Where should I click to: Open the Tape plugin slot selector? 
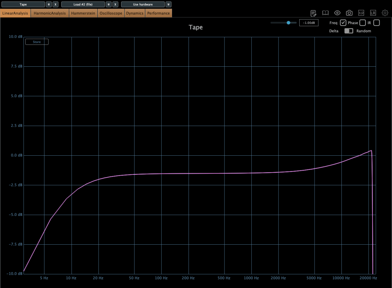(23, 5)
